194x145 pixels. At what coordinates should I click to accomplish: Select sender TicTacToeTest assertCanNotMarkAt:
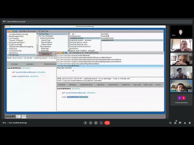pyautogui.click(x=74, y=56)
